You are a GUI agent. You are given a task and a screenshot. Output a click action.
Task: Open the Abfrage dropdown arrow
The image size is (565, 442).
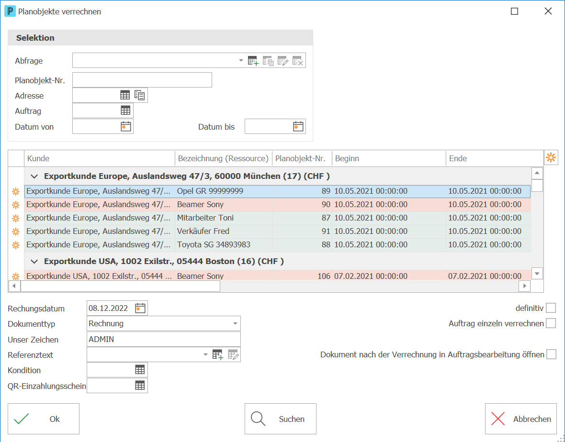coord(241,60)
